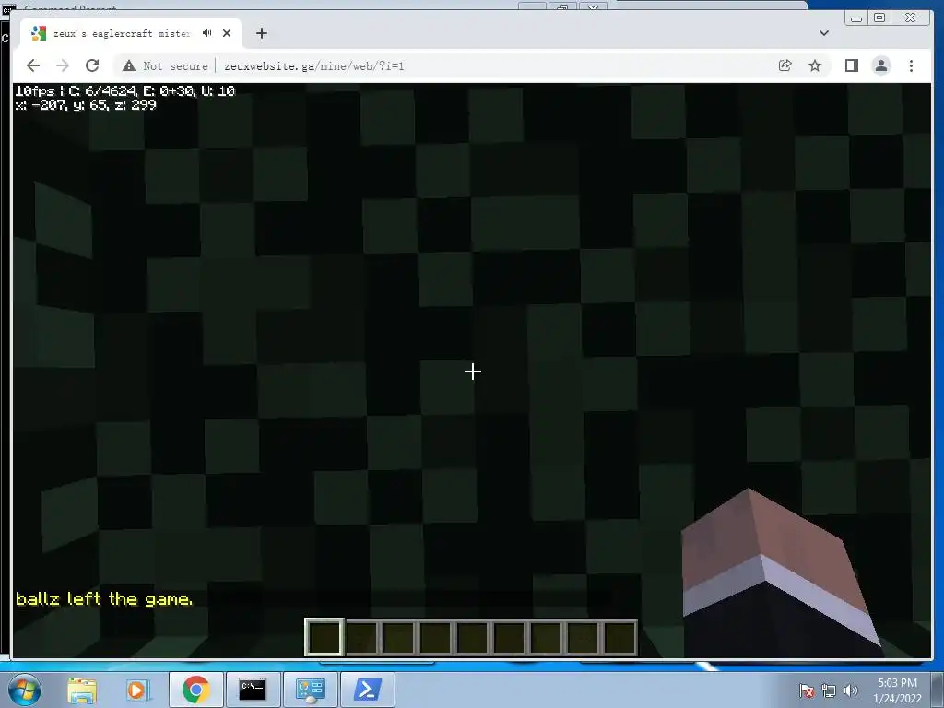Open the Not secure site info warning

pos(165,66)
